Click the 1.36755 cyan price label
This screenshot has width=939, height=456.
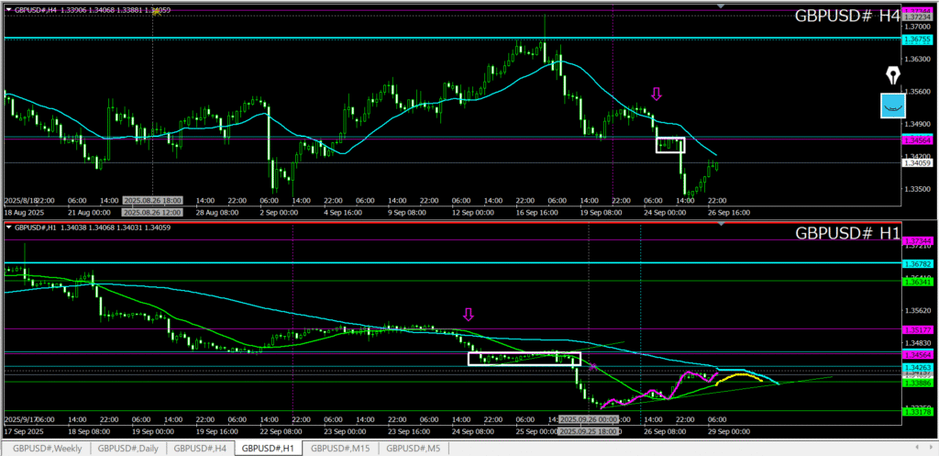click(915, 39)
